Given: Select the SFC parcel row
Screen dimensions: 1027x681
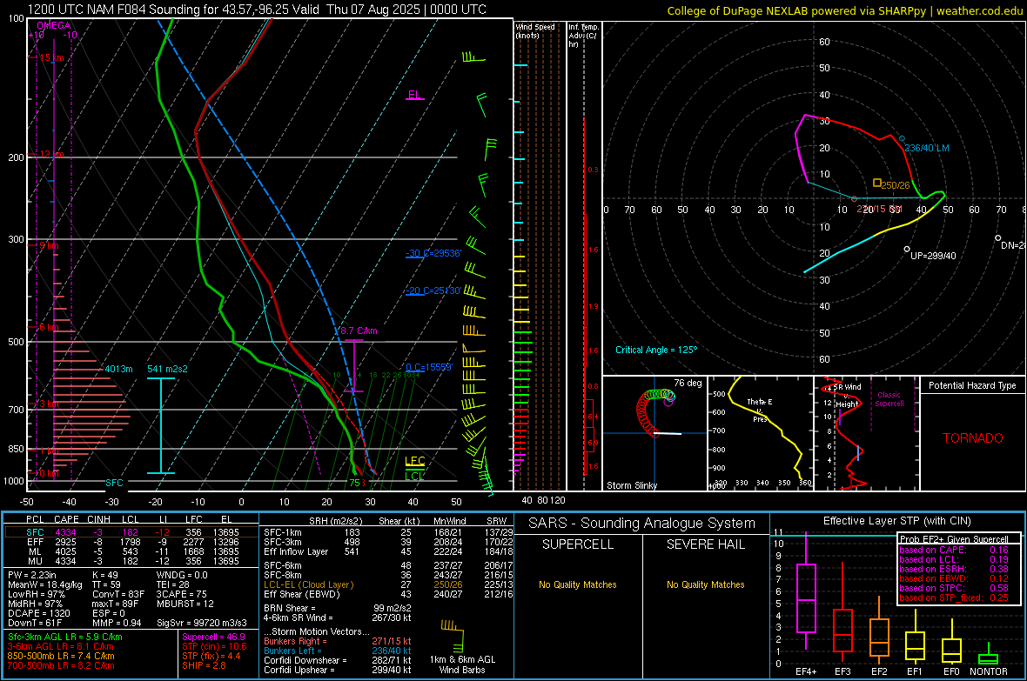Looking at the screenshot, I should point(131,532).
